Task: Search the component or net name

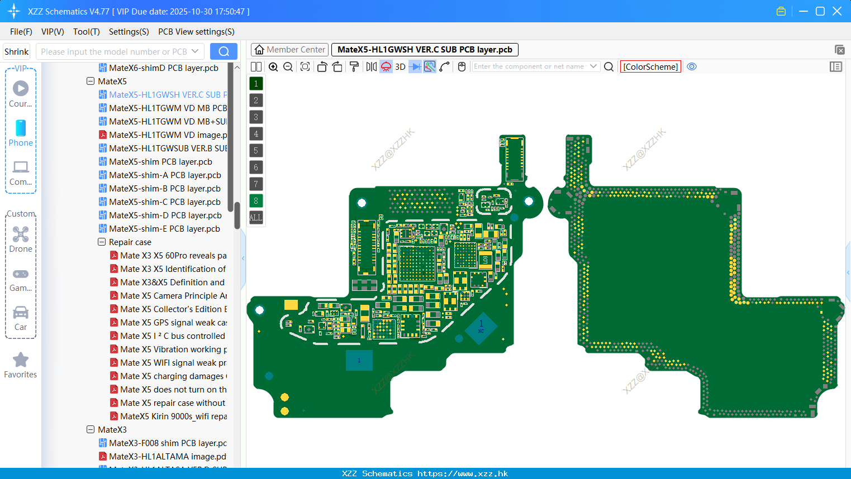Action: 609,66
